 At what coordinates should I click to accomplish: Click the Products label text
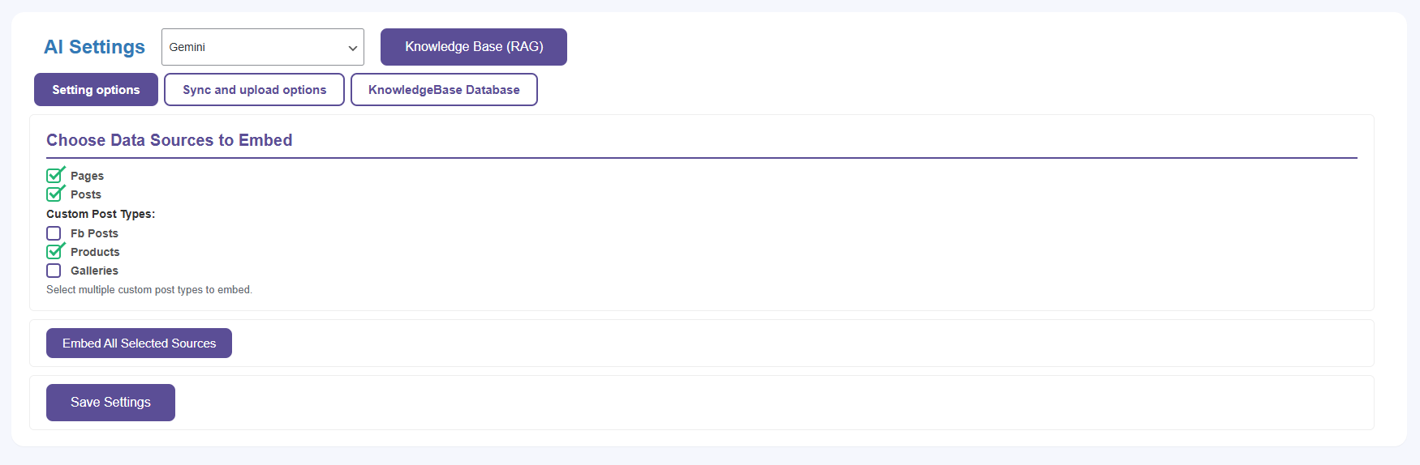pyautogui.click(x=95, y=252)
